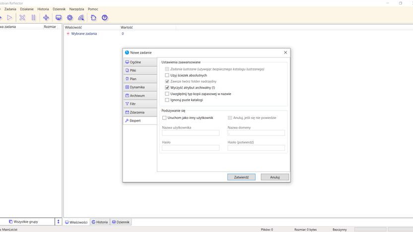This screenshot has width=413, height=232.
Task: Check Ignoruj puste katalogi option
Action: pyautogui.click(x=167, y=100)
